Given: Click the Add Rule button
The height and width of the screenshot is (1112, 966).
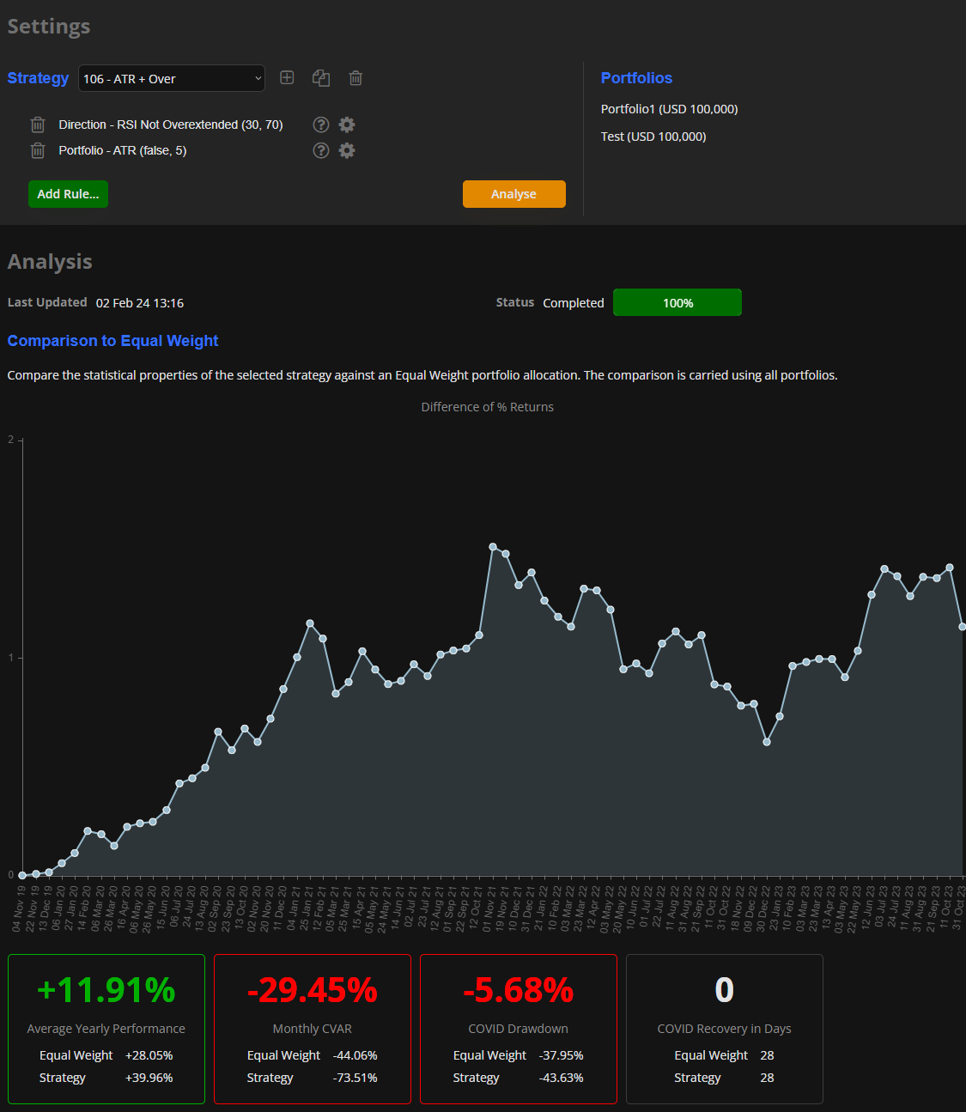Looking at the screenshot, I should pyautogui.click(x=68, y=194).
